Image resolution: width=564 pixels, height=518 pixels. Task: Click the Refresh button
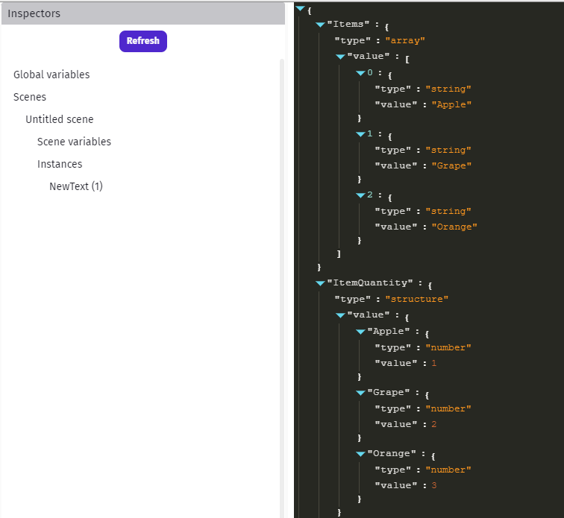pyautogui.click(x=143, y=41)
